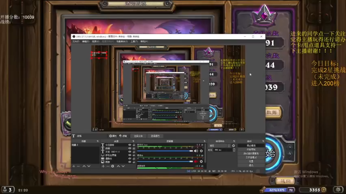This screenshot has width=346, height=194.
Task: Click 开始录制 start recording button
Action: 251,150
